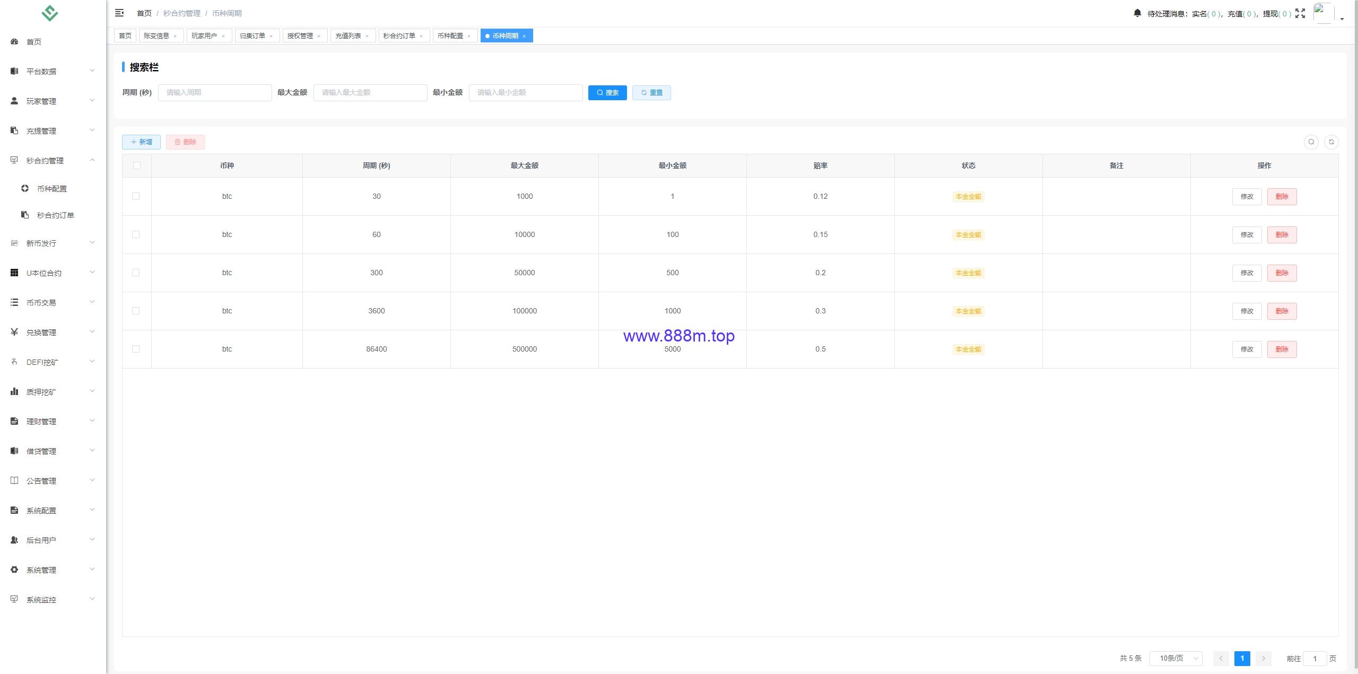
Task: Click the 平台数据 sidebar icon
Action: point(14,71)
